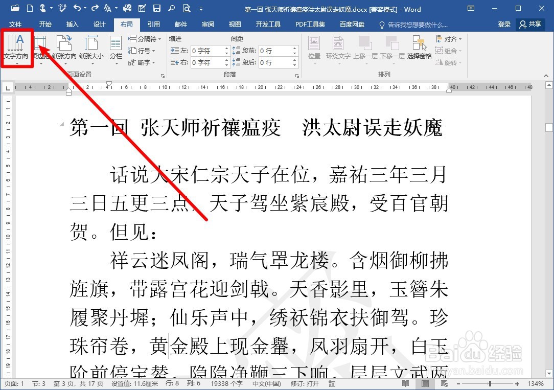Click the magnifier search icon in quick access

pos(171,8)
